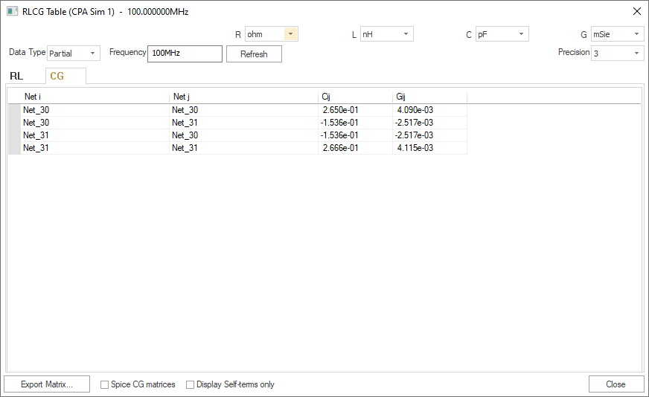The image size is (649, 397).
Task: Expand the Precision dropdown set to 3
Action: point(617,54)
